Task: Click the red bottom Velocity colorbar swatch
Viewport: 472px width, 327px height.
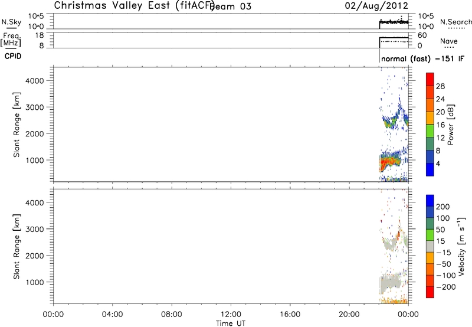Action: (x=430, y=292)
